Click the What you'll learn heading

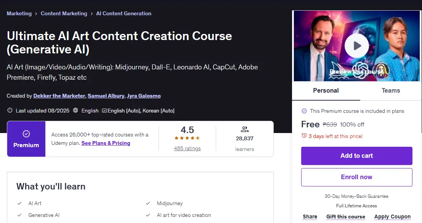pyautogui.click(x=51, y=186)
